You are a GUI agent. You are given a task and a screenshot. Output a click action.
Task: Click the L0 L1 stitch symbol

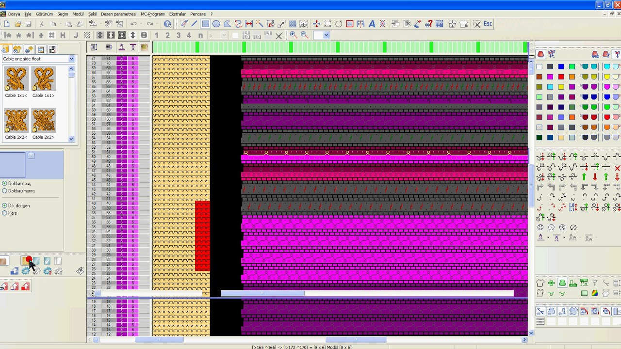click(x=573, y=207)
